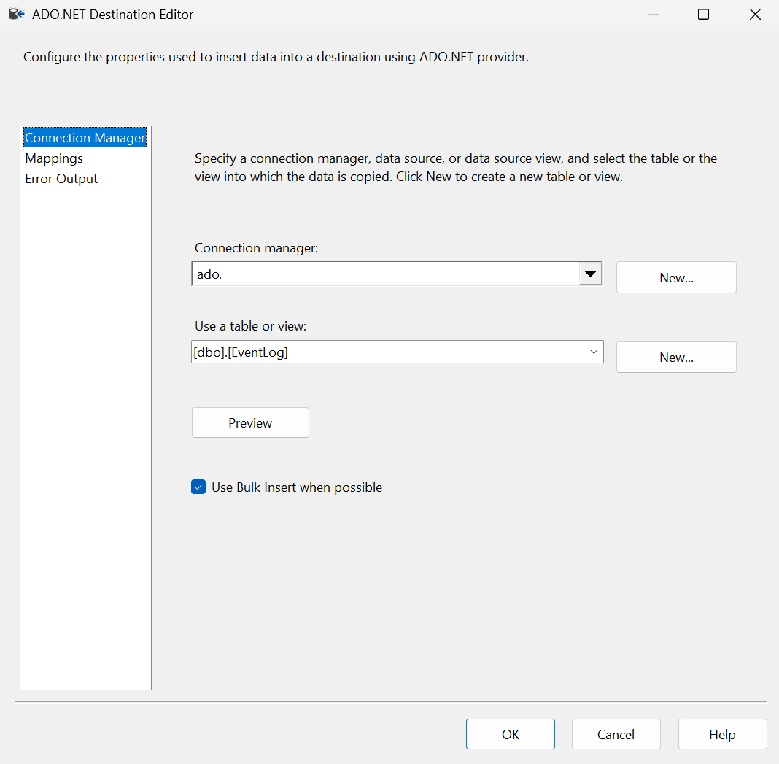
Task: Open the Connection manager dropdown
Action: tap(590, 273)
